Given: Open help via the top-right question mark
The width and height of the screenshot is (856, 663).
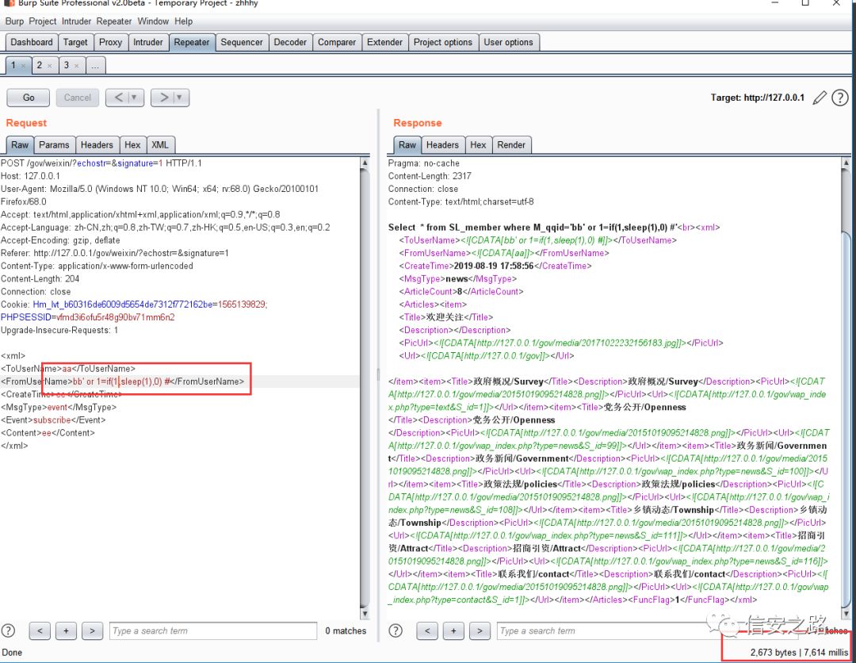Looking at the screenshot, I should point(840,98).
